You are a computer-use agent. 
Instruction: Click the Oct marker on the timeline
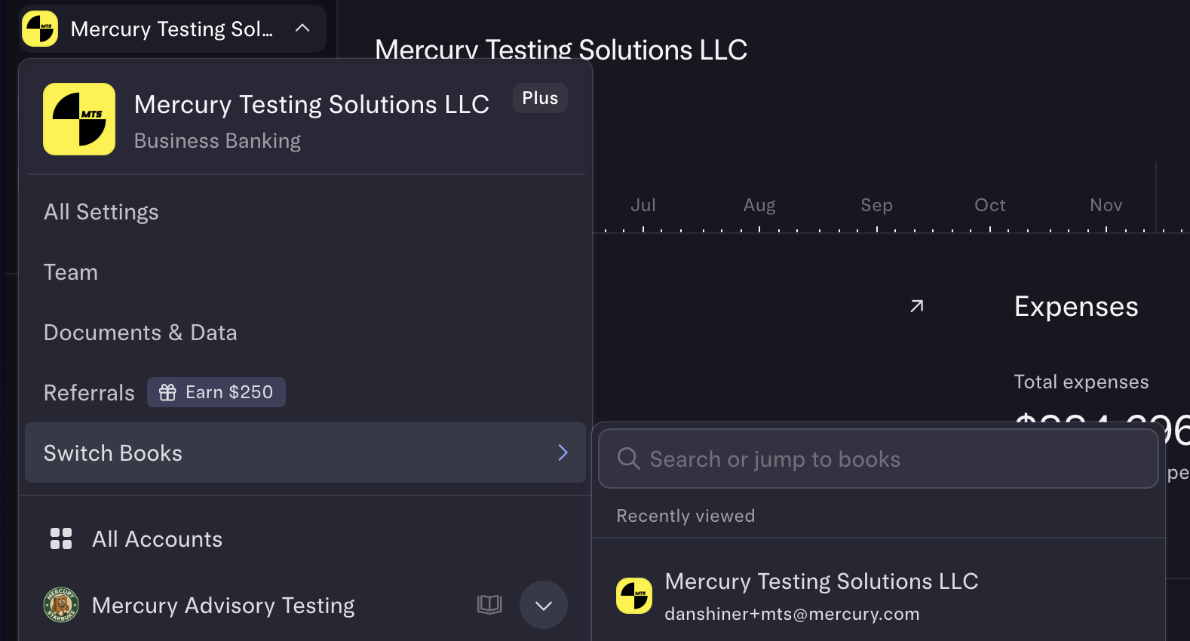[990, 205]
